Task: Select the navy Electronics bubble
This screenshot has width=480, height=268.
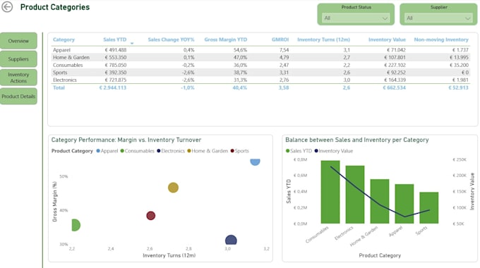Action: coord(231,240)
